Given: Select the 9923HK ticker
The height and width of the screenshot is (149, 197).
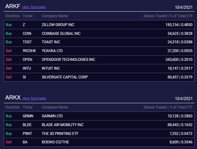Looking at the screenshot, I should (29, 51).
